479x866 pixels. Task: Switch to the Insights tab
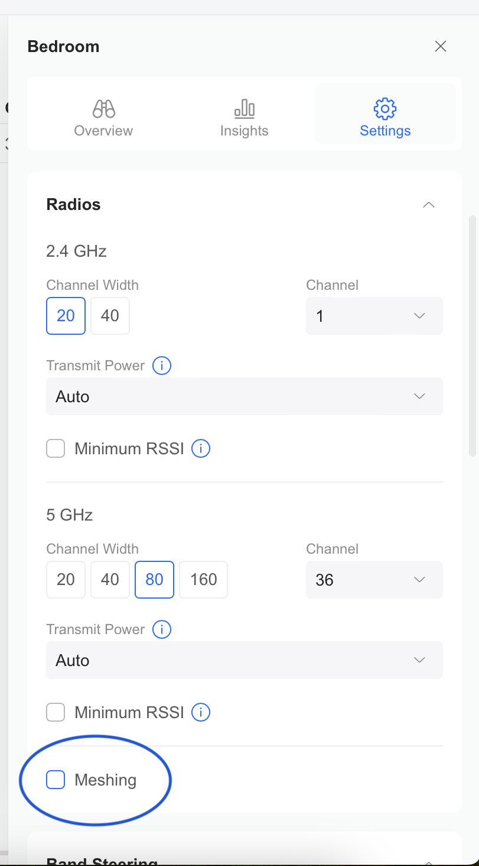click(x=244, y=114)
